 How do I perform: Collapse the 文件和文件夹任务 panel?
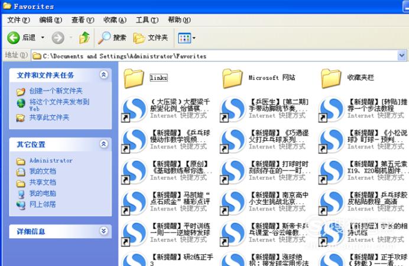103,75
